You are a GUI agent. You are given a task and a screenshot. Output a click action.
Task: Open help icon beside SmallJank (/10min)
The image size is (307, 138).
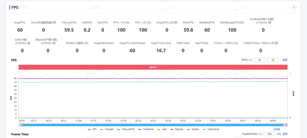(x=270, y=22)
